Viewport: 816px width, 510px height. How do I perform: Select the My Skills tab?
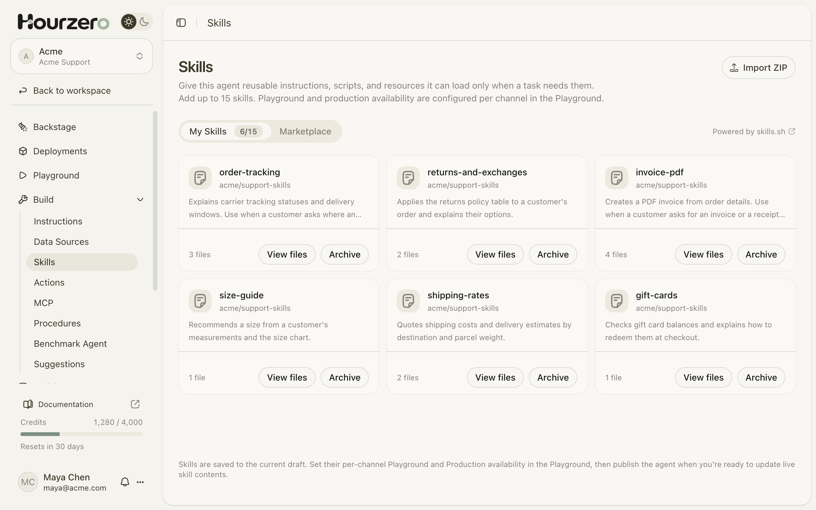pos(226,131)
